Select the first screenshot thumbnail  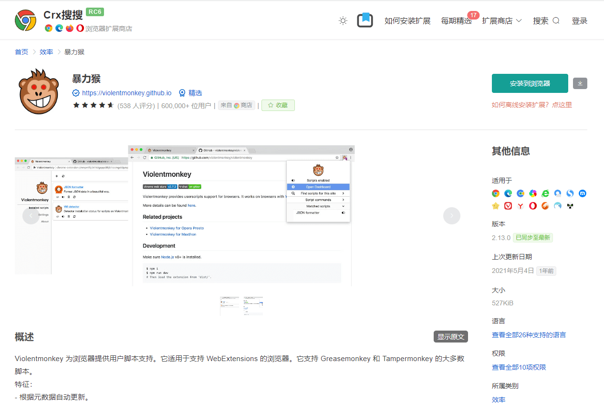(x=229, y=306)
